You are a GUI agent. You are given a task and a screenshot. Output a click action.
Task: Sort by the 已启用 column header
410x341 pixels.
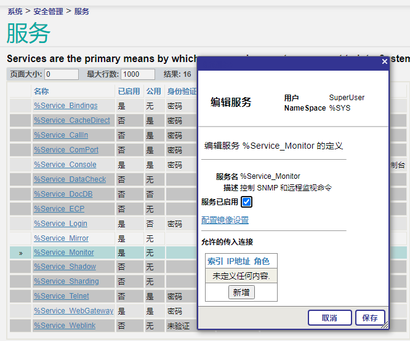point(129,91)
